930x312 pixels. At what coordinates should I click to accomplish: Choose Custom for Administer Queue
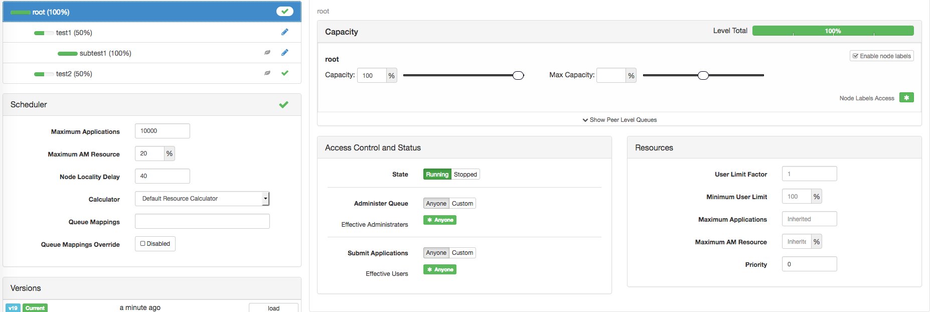[462, 204]
